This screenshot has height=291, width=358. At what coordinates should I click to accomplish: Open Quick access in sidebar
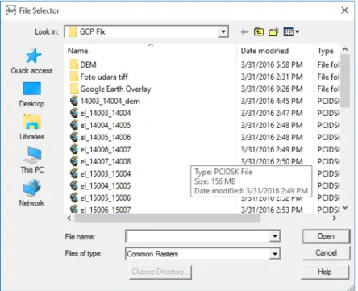[32, 61]
